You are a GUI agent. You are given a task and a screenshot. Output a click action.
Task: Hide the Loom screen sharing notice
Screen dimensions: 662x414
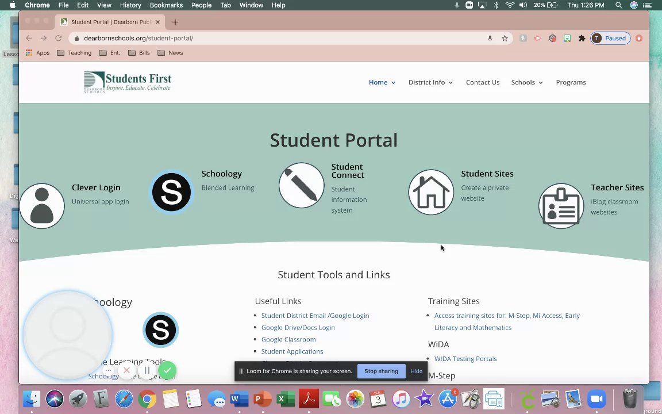coord(416,371)
